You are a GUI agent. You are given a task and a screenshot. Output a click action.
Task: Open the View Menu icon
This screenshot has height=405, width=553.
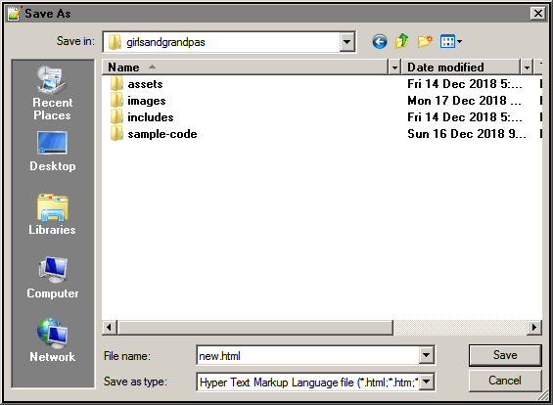pos(451,42)
